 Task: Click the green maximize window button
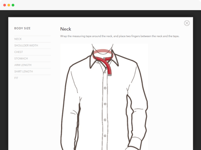coord(13,5)
